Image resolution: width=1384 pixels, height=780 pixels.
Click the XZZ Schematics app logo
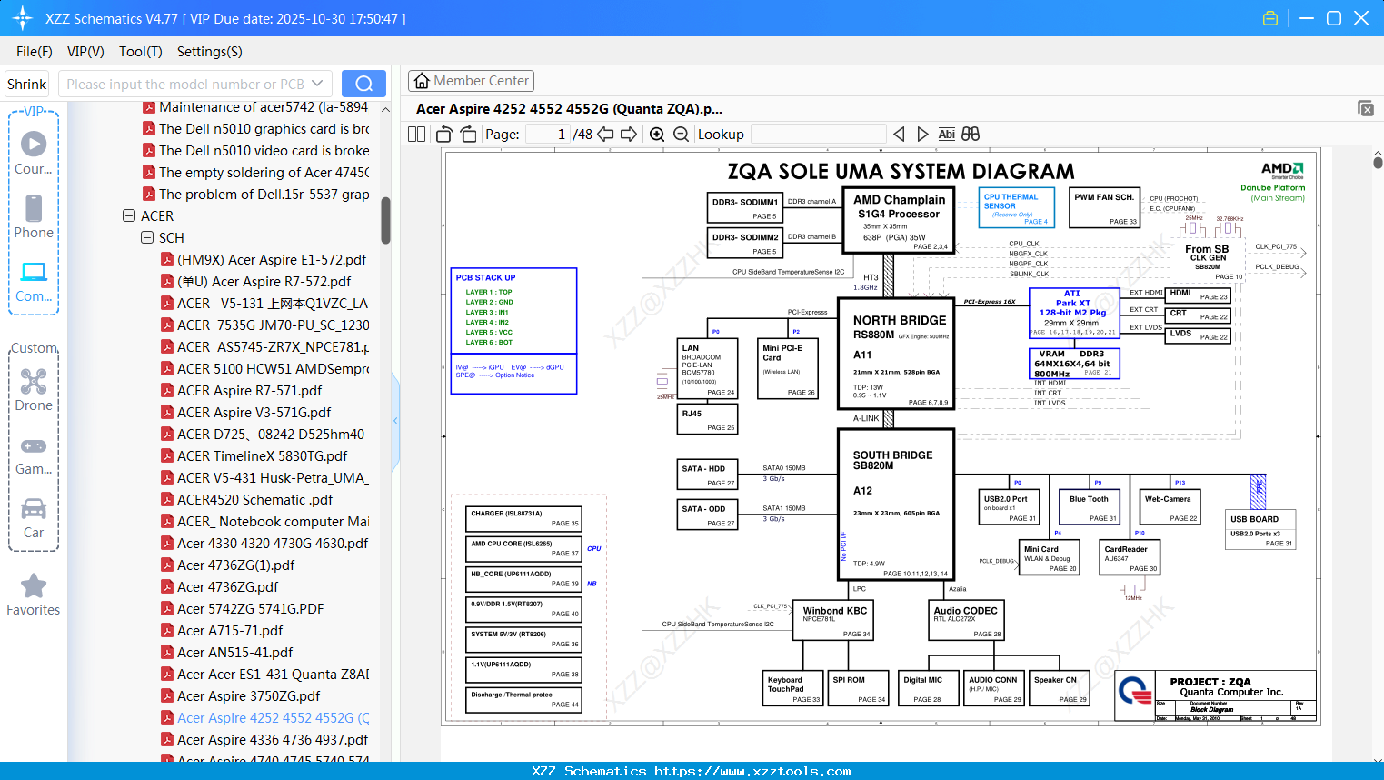coord(23,18)
